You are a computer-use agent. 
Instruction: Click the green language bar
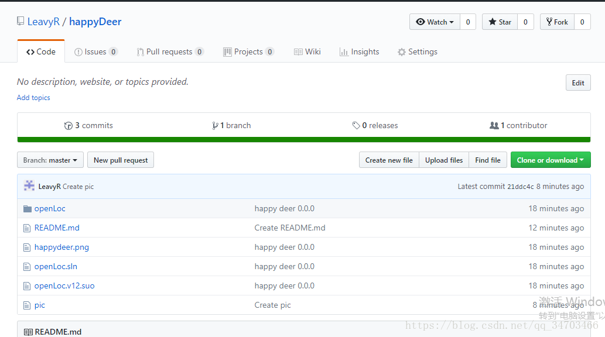point(304,140)
